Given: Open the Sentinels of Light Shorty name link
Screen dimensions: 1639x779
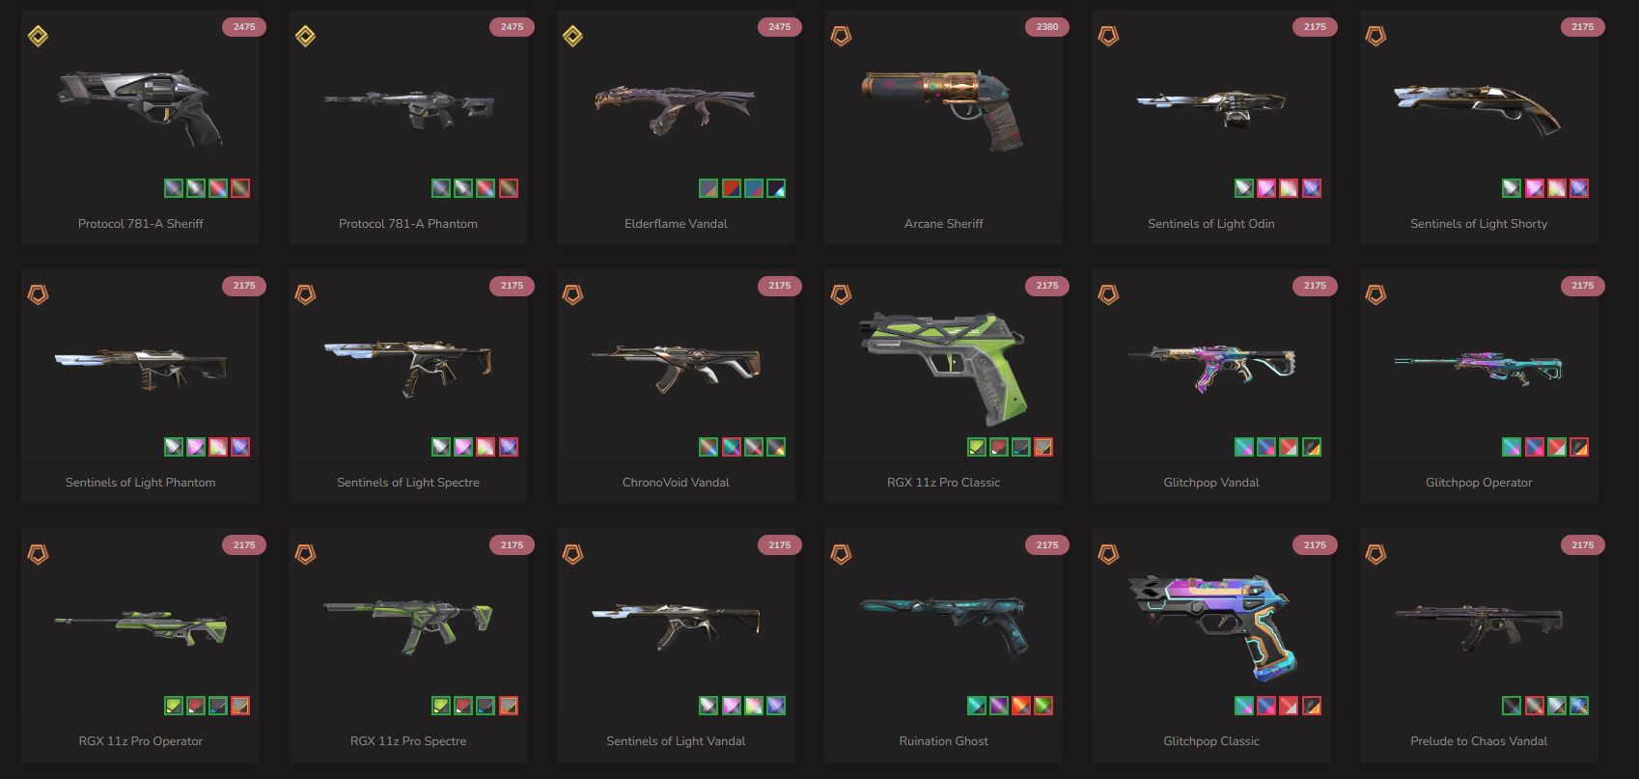Looking at the screenshot, I should click(x=1479, y=224).
